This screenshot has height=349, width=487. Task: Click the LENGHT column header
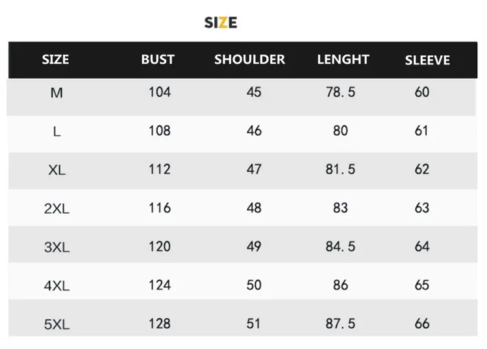[x=343, y=59]
